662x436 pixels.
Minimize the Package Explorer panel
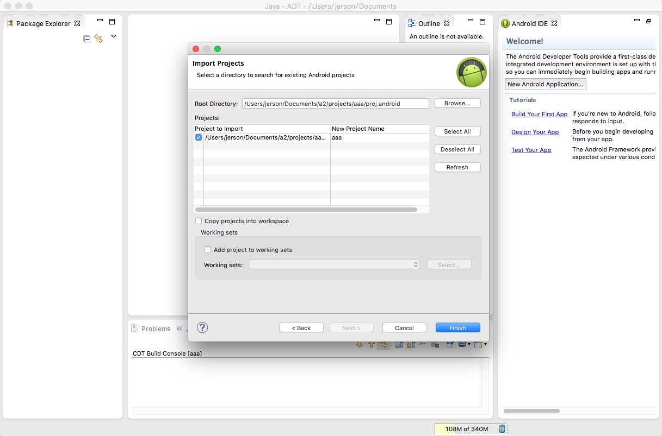click(100, 21)
